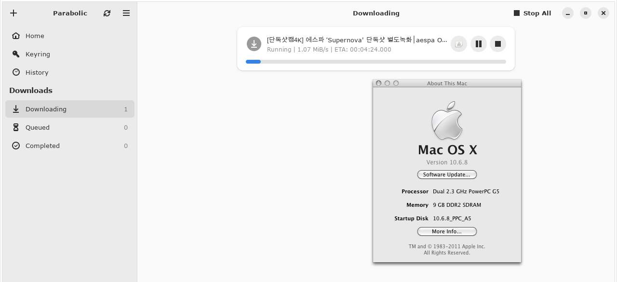
Task: Click the 'Downloads' sidebar section heading
Action: pos(31,90)
